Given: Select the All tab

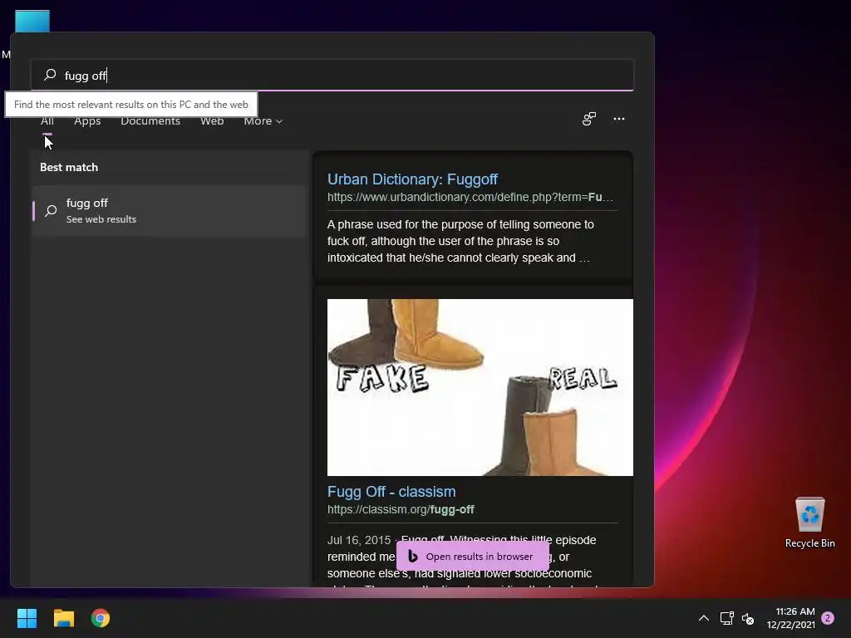Looking at the screenshot, I should point(47,121).
